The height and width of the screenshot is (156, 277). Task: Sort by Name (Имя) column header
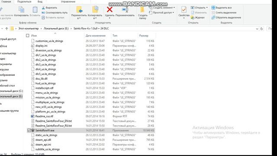tap(34, 36)
